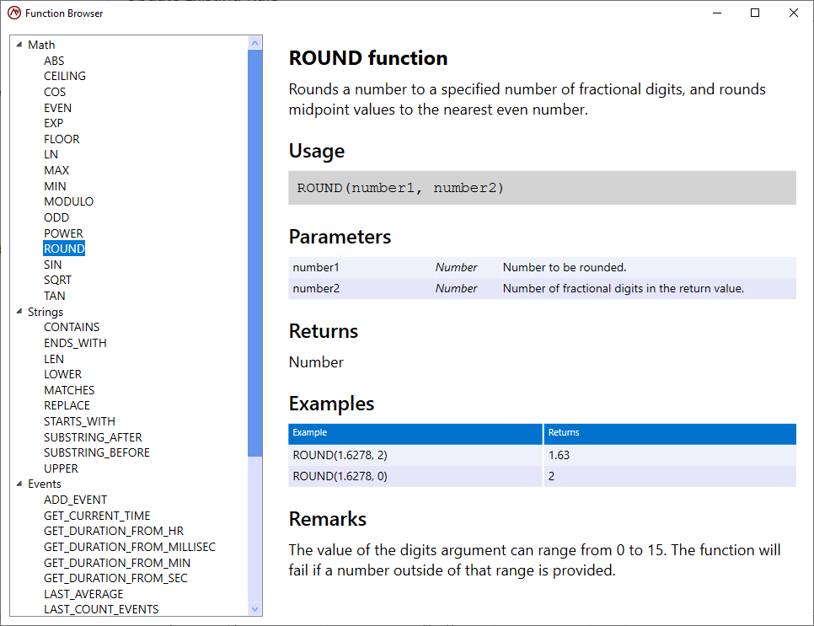
Task: Click the function list scroll-down arrow
Action: point(254,609)
